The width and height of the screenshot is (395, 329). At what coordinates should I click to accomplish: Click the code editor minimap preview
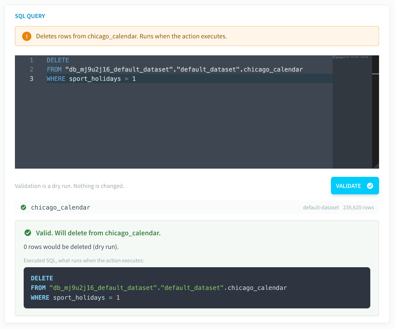pyautogui.click(x=352, y=112)
